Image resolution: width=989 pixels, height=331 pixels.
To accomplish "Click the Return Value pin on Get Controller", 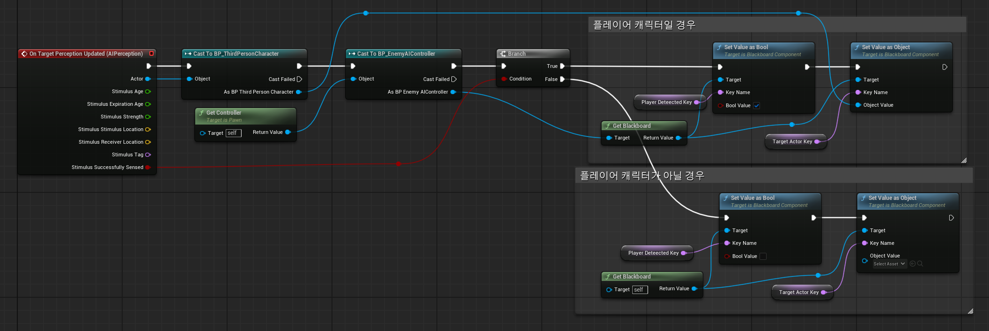I will coord(288,132).
